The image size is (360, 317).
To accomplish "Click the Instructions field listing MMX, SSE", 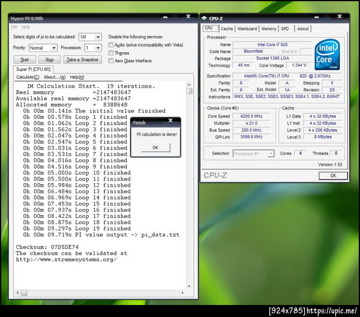I will pyautogui.click(x=287, y=97).
